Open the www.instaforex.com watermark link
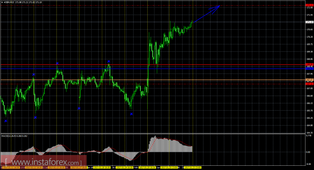 click(x=43, y=162)
